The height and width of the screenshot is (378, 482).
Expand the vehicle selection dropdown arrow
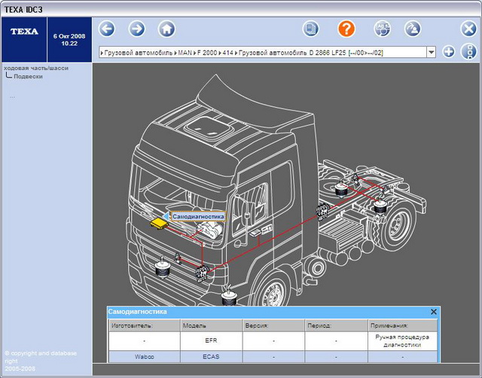pyautogui.click(x=432, y=52)
